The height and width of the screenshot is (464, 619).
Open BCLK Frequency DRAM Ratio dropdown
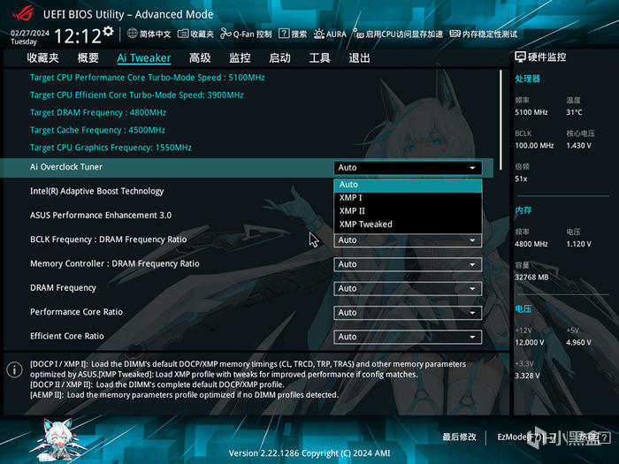pyautogui.click(x=408, y=240)
